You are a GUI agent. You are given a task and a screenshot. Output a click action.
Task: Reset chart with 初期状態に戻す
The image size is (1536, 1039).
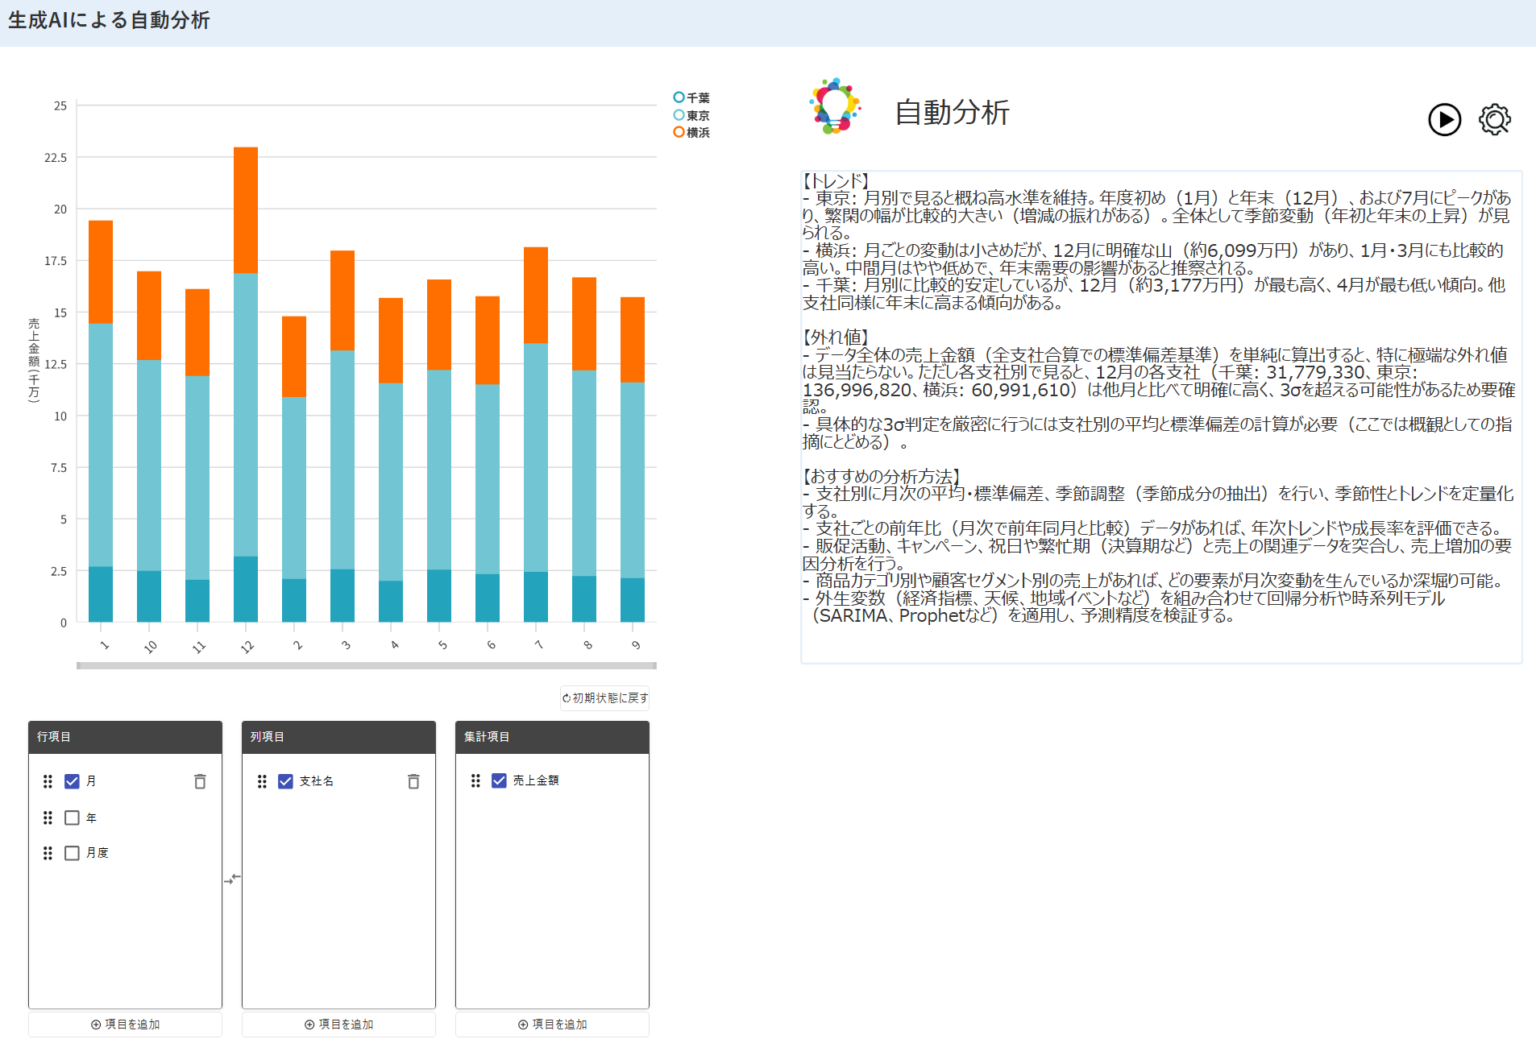click(605, 697)
